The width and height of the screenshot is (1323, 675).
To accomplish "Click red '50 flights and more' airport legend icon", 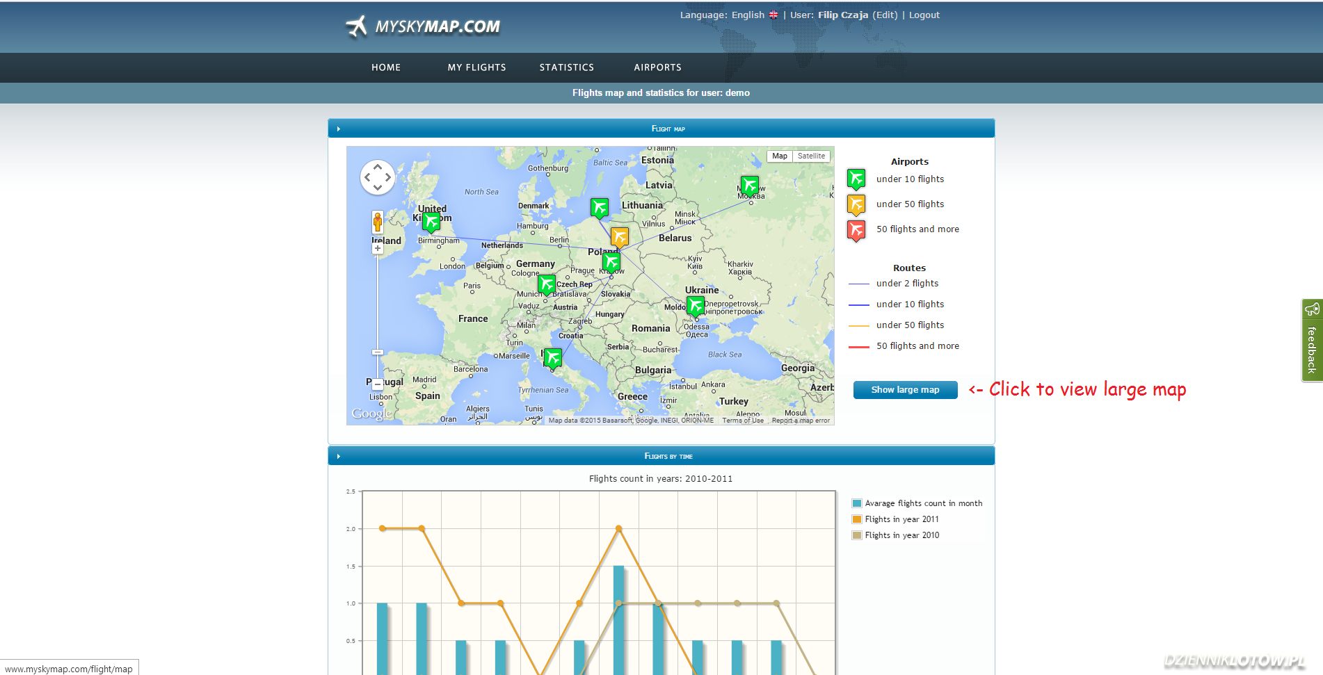I will pos(856,230).
